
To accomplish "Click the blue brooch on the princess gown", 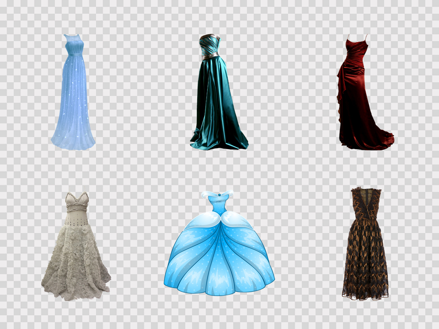I will coord(219,195).
